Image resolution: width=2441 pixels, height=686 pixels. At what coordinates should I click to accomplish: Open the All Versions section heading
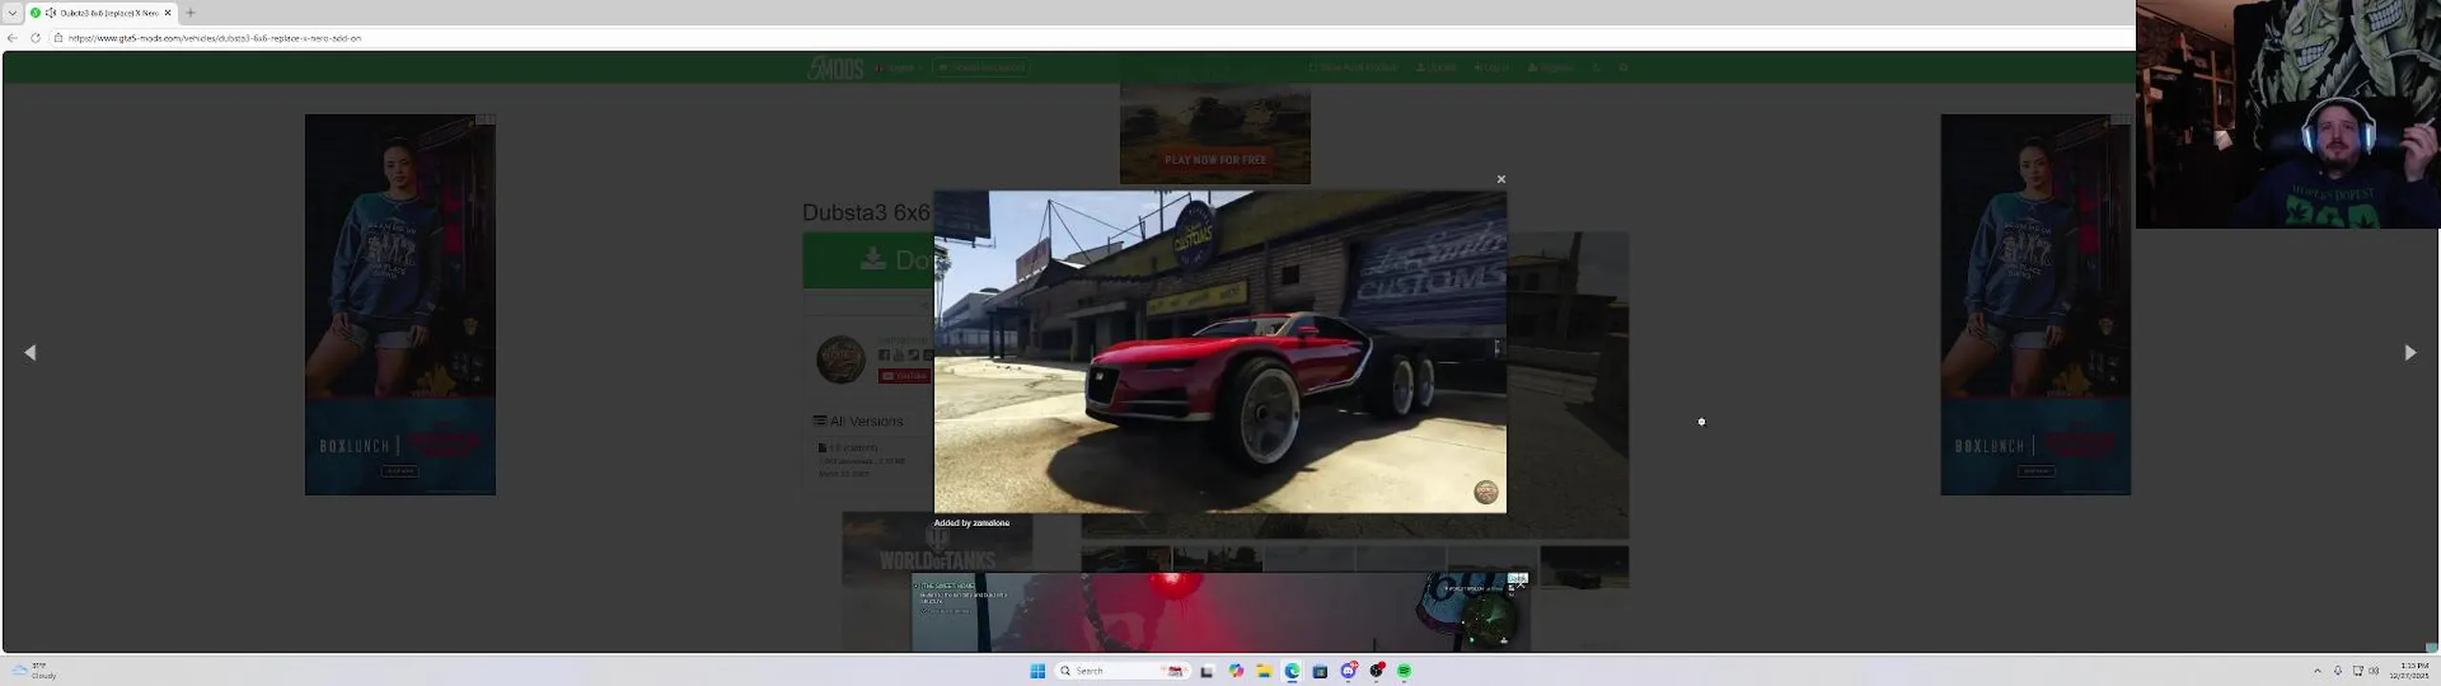(x=858, y=421)
